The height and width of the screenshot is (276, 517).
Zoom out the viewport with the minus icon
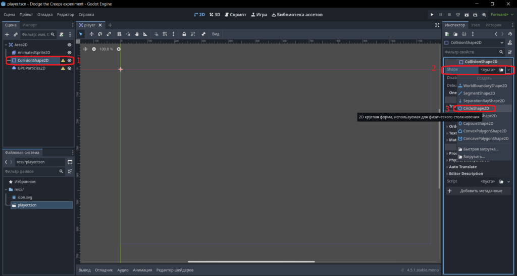pos(94,49)
